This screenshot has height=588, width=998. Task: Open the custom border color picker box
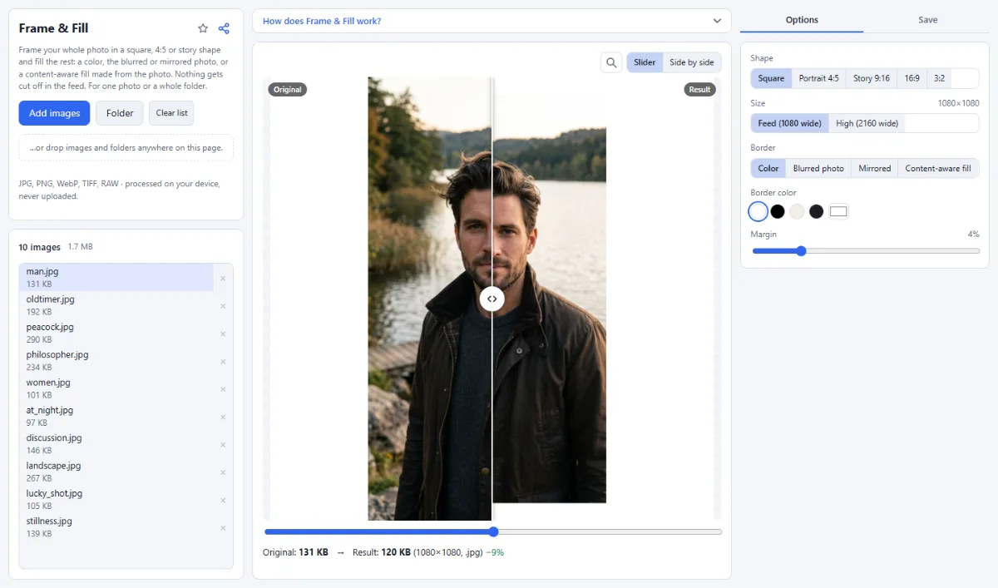(x=838, y=211)
